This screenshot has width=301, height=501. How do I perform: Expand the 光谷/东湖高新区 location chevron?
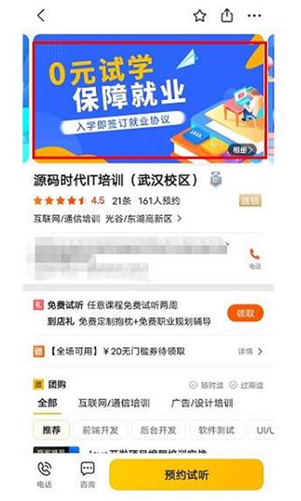179,219
